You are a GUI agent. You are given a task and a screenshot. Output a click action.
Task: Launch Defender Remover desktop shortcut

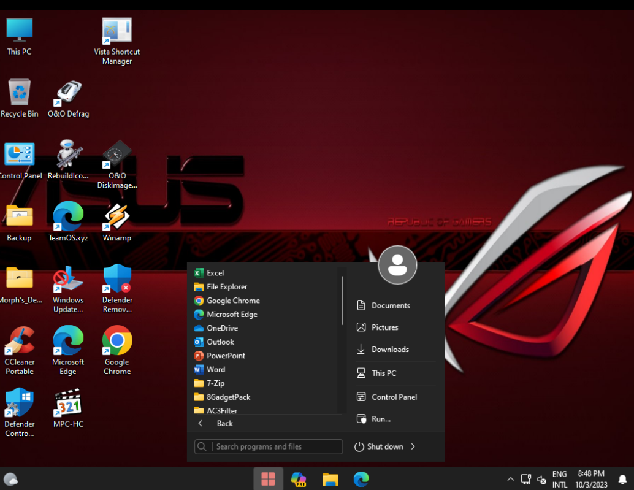point(117,289)
